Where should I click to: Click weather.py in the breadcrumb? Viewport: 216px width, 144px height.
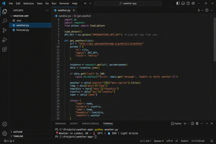click(65, 16)
